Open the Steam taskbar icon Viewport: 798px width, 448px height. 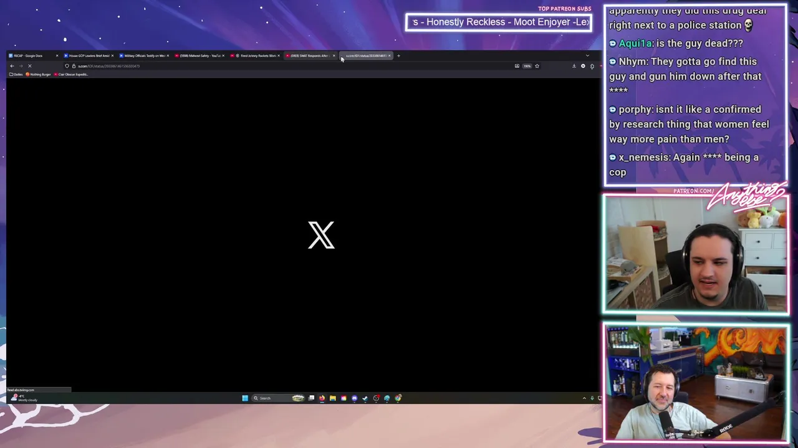[x=365, y=398]
